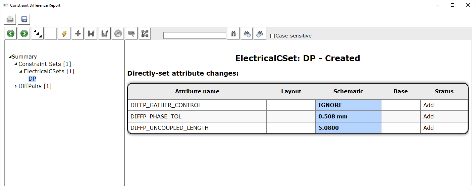The width and height of the screenshot is (476, 190).
Task: Go back with the green left arrow
Action: [11, 33]
